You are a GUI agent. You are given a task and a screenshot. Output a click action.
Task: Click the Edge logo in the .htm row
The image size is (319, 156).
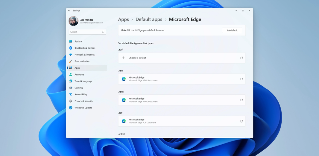point(124,79)
